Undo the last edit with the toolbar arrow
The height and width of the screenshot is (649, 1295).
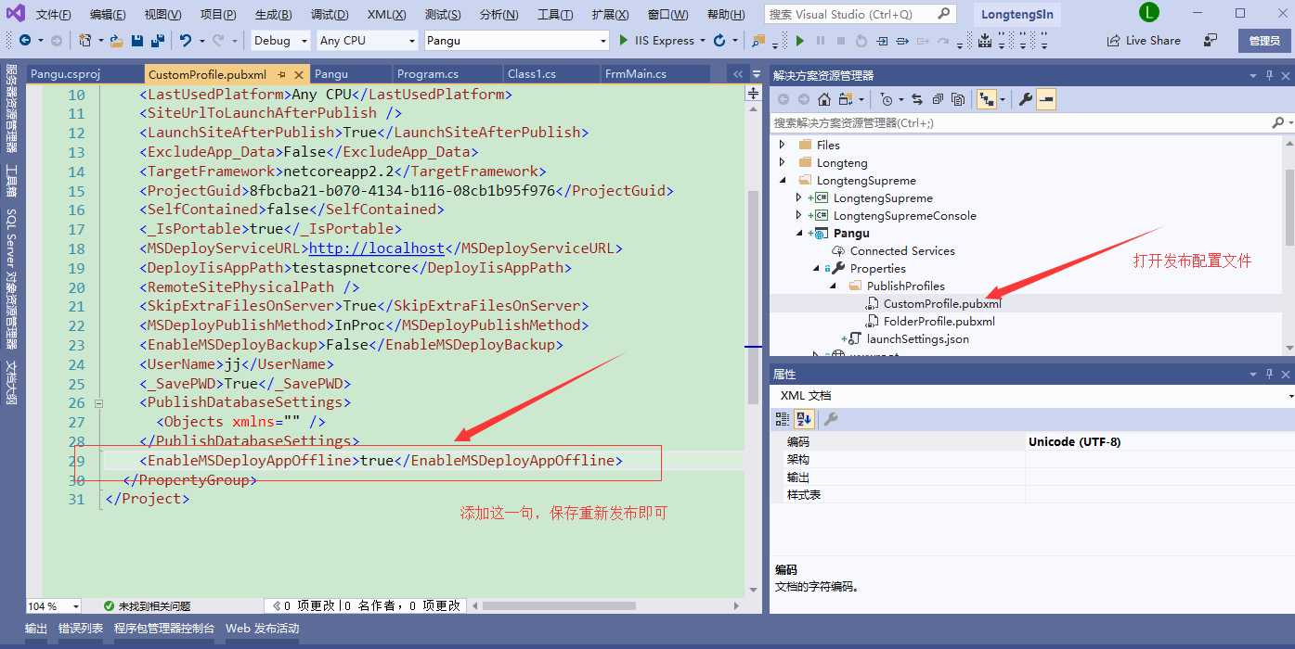[x=186, y=41]
